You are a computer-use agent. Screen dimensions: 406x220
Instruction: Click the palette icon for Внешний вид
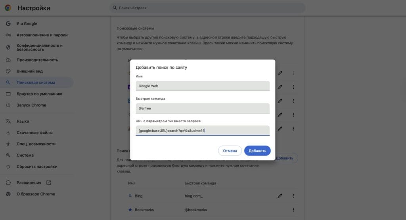pyautogui.click(x=8, y=71)
